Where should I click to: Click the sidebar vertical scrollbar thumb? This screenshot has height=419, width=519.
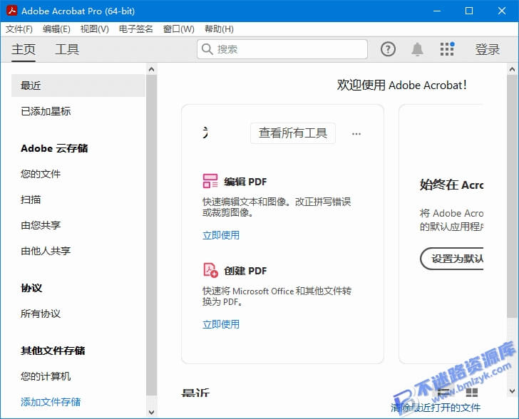point(151,235)
